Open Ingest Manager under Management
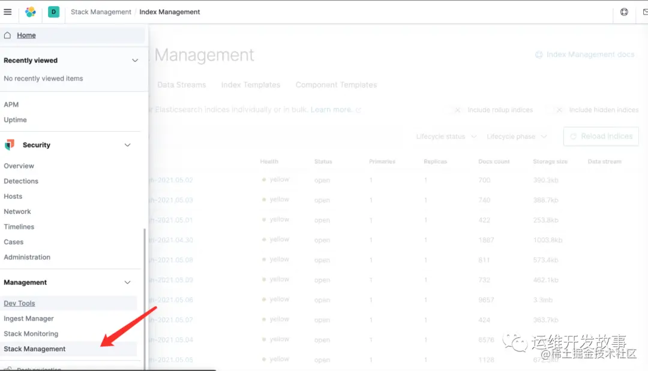 pyautogui.click(x=29, y=319)
